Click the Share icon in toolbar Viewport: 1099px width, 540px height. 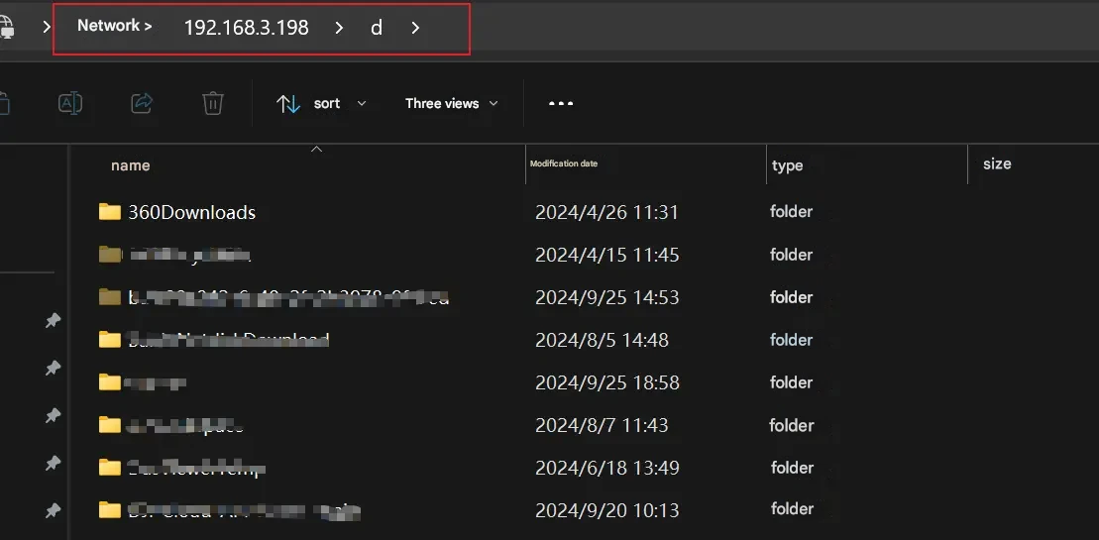142,103
